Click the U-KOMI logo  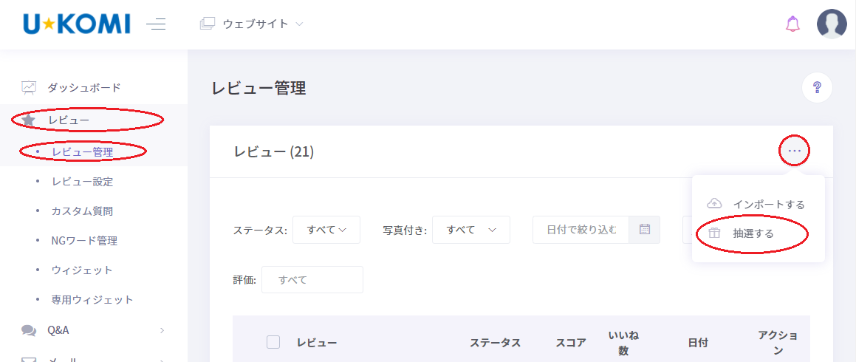pos(77,24)
